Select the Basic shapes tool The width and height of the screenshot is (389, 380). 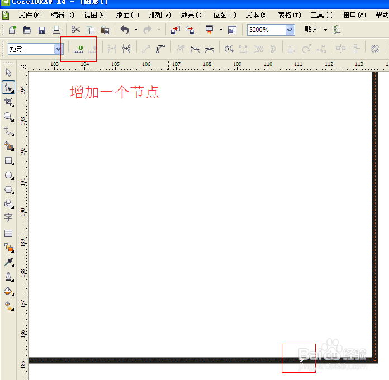click(9, 204)
